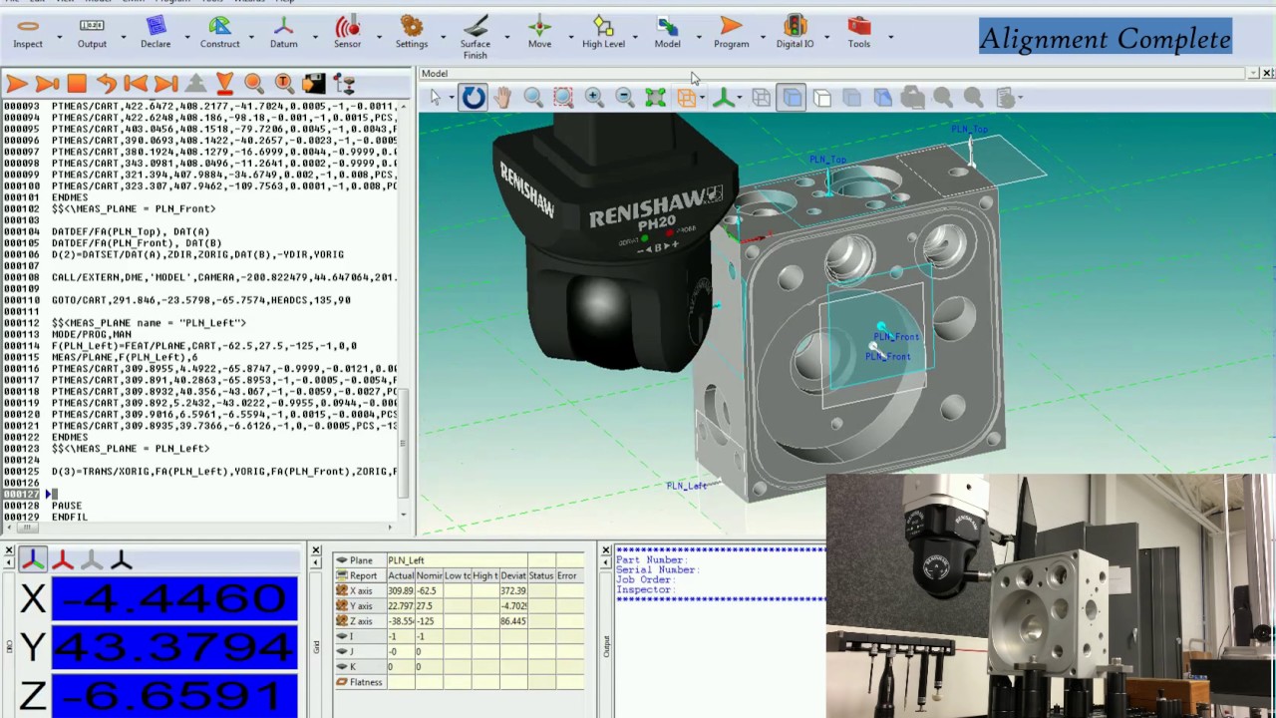This screenshot has height=718, width=1276.
Task: Toggle the gray coordinate system DRO icon
Action: pos(92,560)
